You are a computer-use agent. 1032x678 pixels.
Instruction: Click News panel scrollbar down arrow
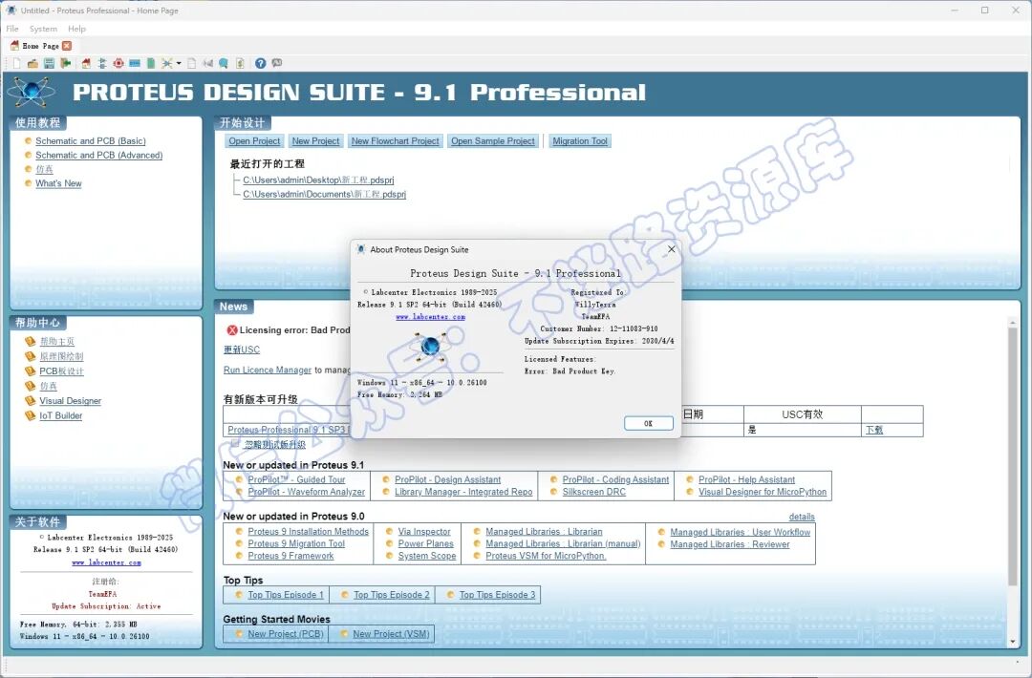1012,641
